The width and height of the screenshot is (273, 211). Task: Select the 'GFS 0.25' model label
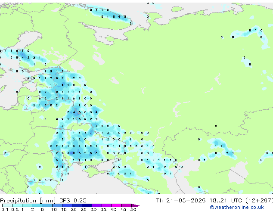tap(73, 200)
